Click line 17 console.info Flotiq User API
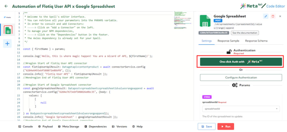Viewport: 287px width, 132px height. coord(65,74)
